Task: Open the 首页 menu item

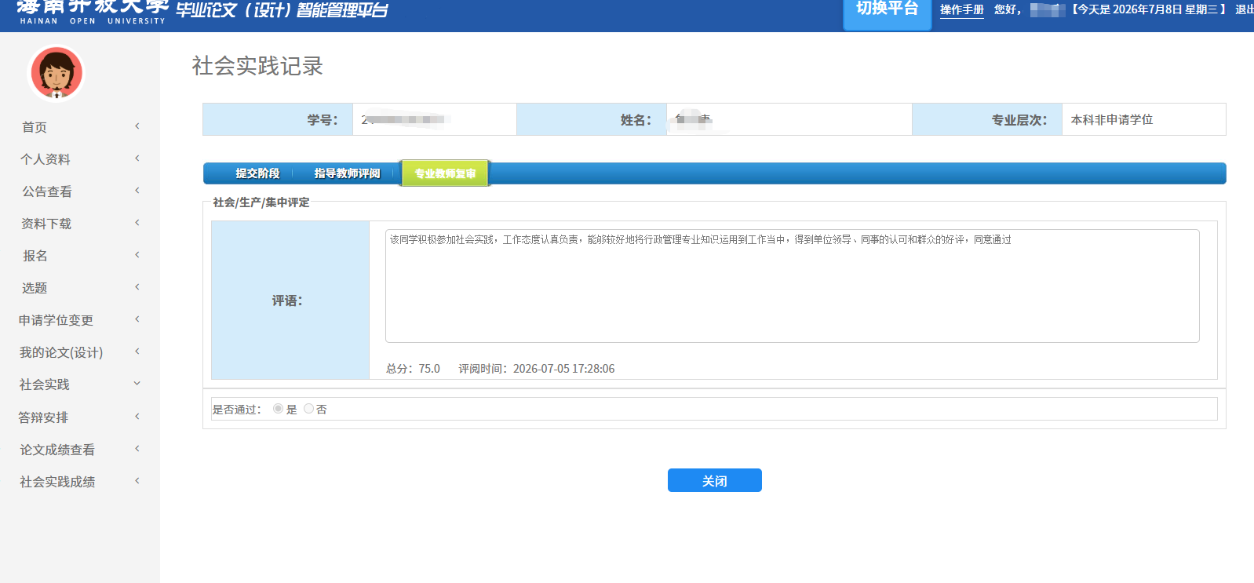Action: click(35, 127)
